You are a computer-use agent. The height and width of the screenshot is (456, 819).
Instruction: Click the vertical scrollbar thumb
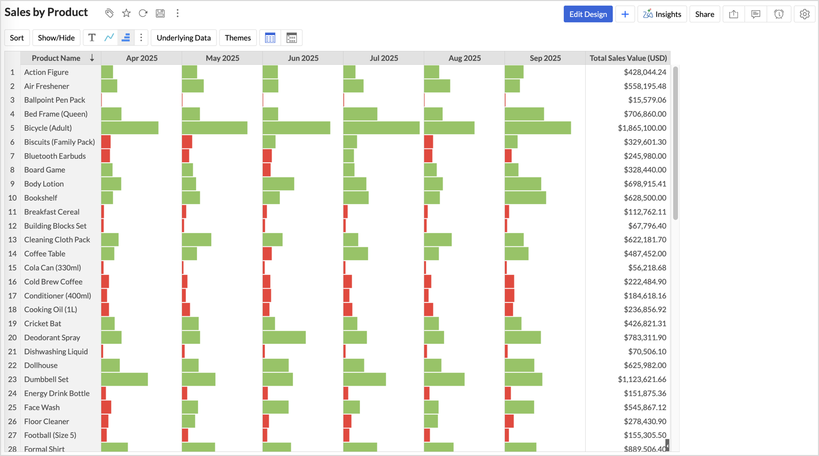[x=676, y=143]
